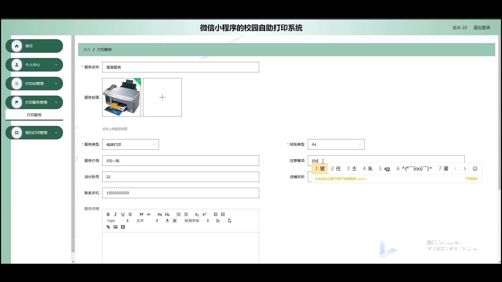Click 退出登录 to log out

482,28
